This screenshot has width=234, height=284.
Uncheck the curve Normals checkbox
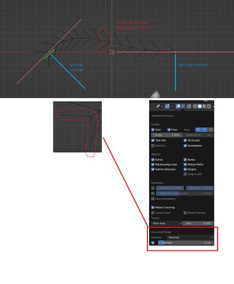pyautogui.click(x=153, y=242)
